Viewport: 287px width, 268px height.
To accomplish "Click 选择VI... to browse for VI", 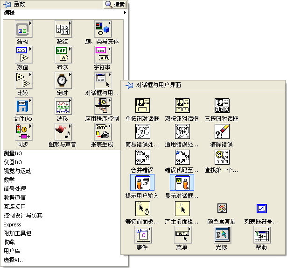I will pyautogui.click(x=14, y=260).
